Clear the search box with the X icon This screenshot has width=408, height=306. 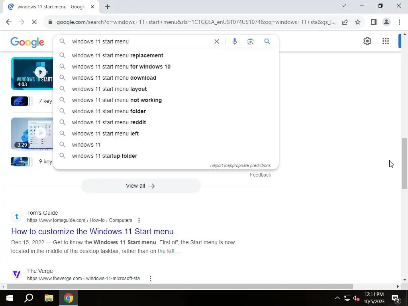[216, 41]
